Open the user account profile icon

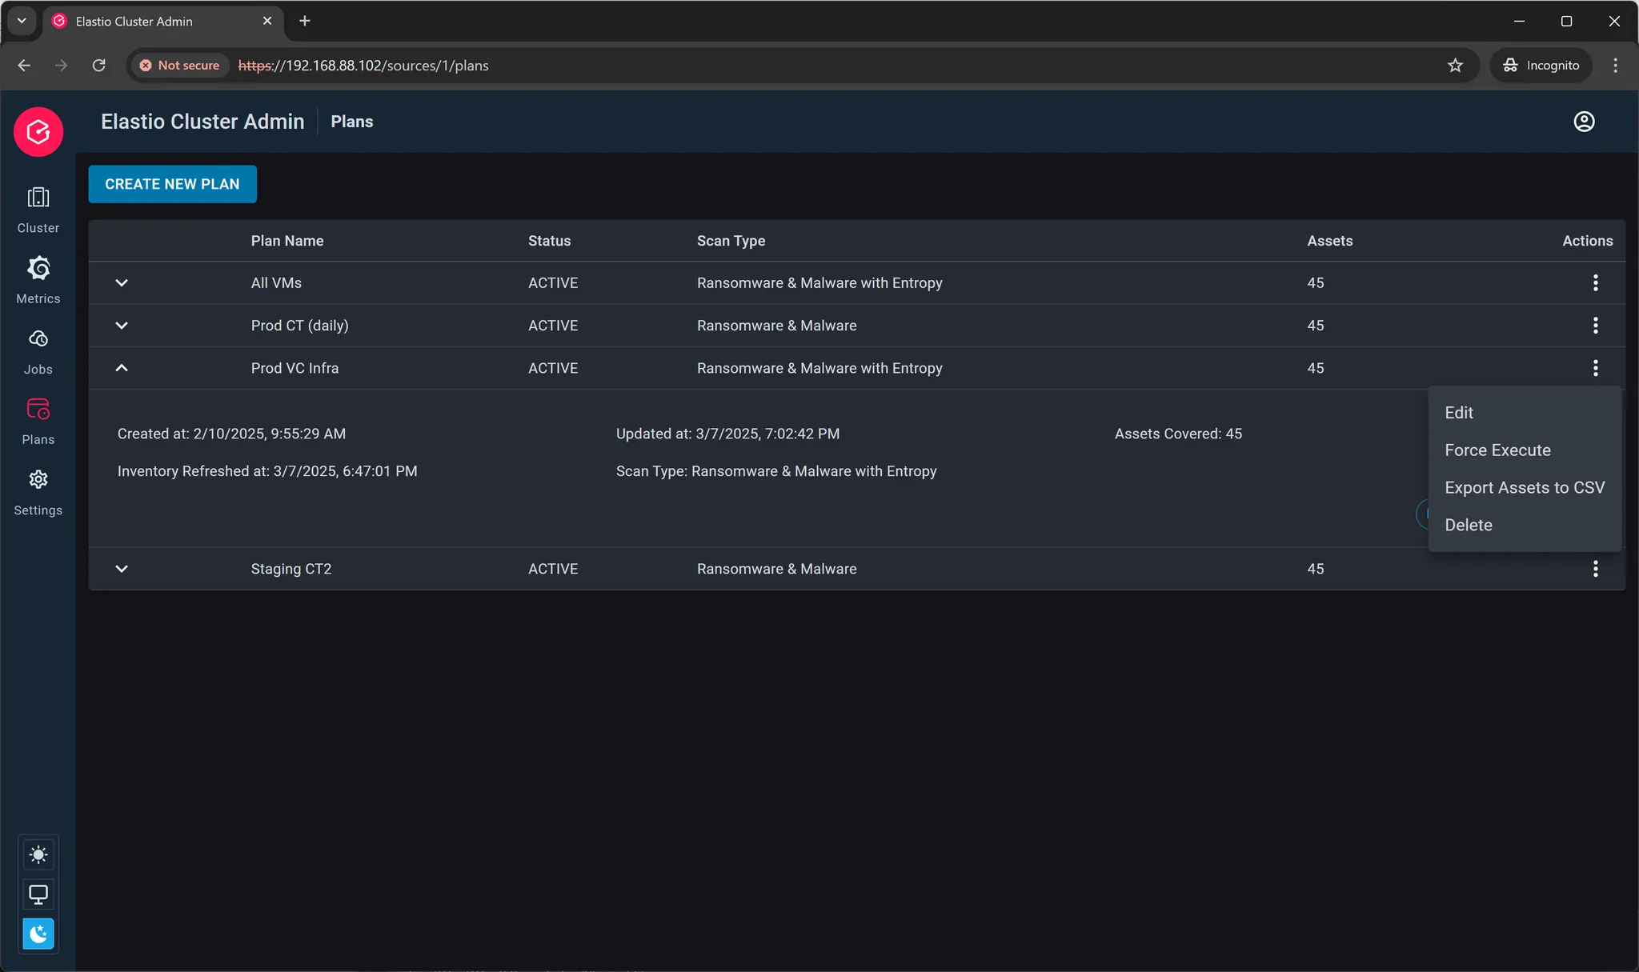pyautogui.click(x=1584, y=122)
